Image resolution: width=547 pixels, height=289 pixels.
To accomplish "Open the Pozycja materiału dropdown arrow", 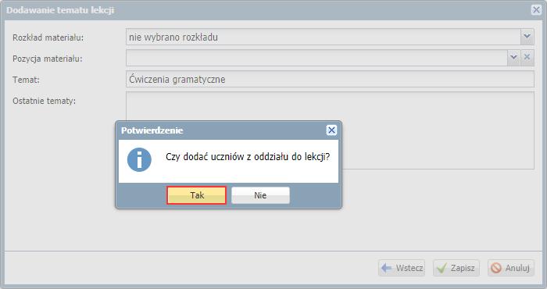I will pos(513,58).
